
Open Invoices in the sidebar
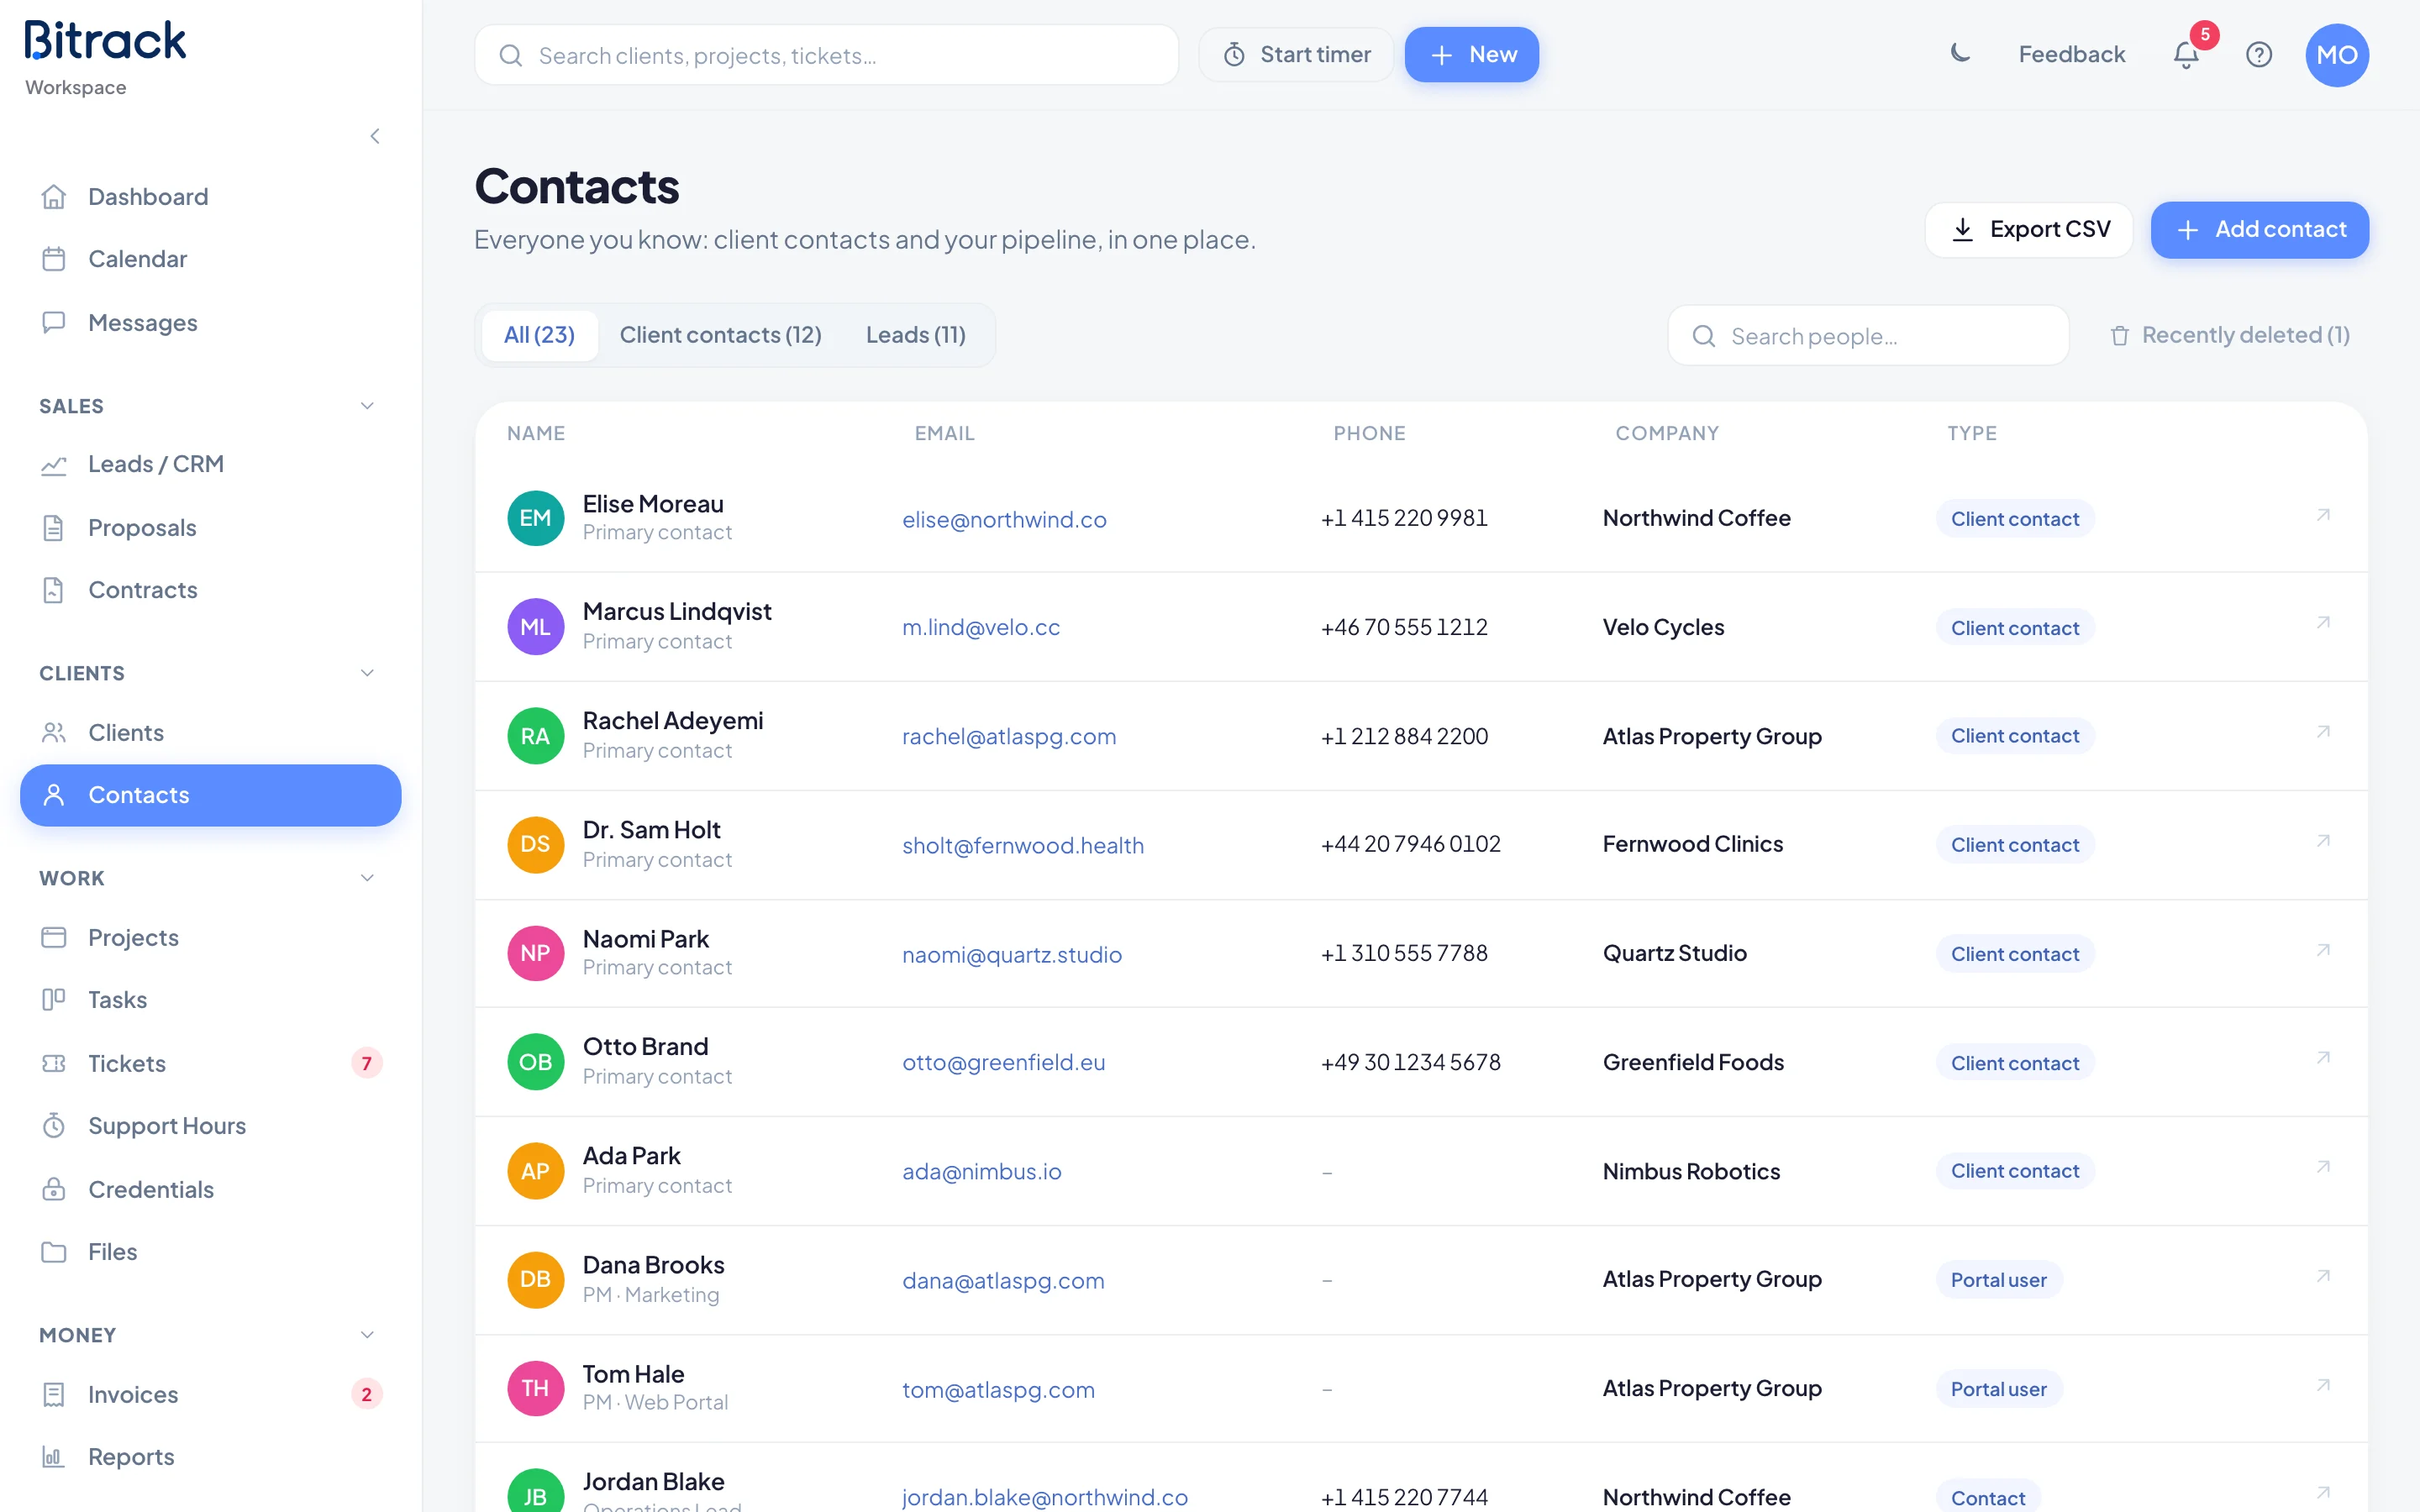pos(210,1394)
